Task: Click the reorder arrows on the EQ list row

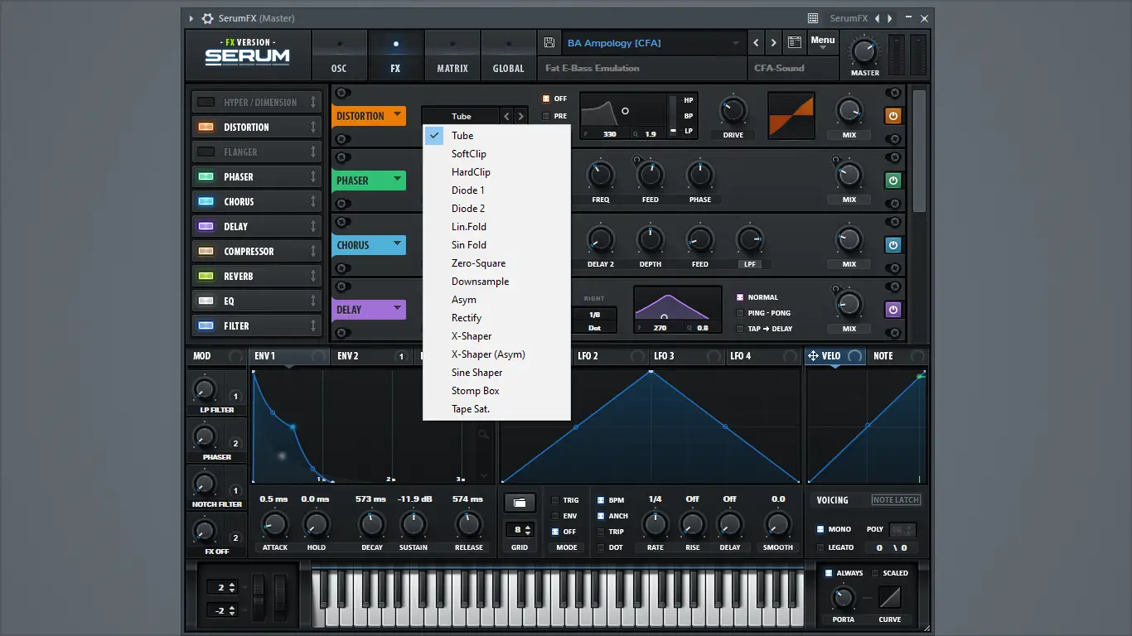Action: point(313,301)
